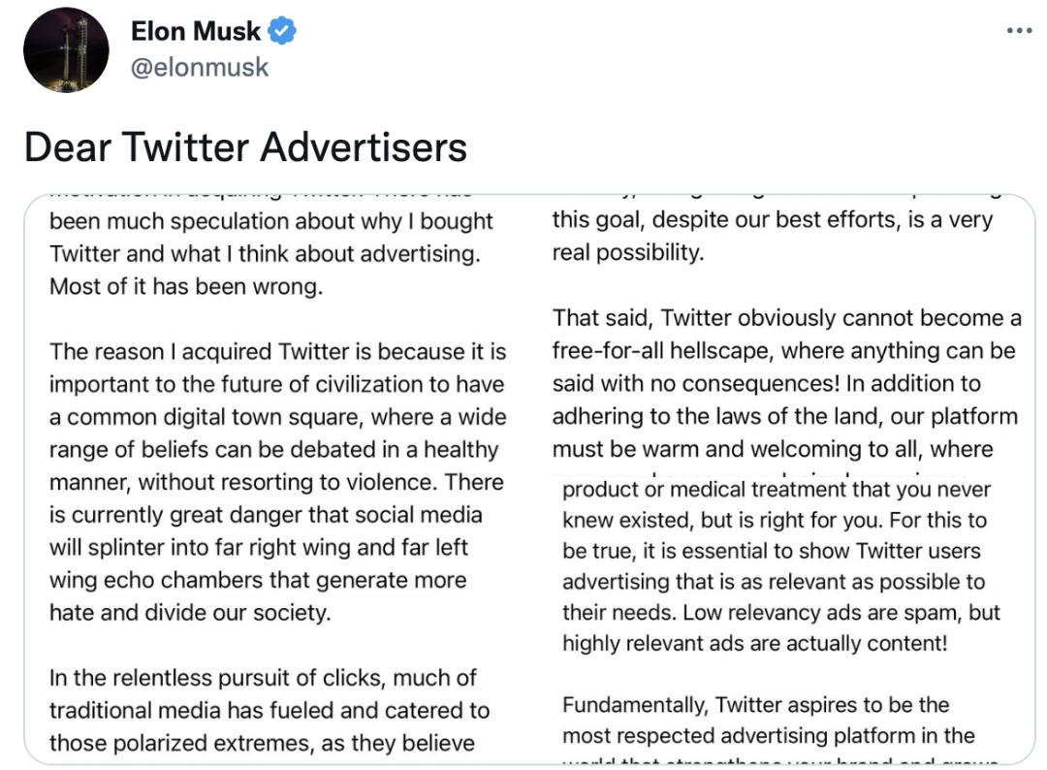This screenshot has height=770, width=1047.
Task: Open the left letter image
Action: (278, 479)
